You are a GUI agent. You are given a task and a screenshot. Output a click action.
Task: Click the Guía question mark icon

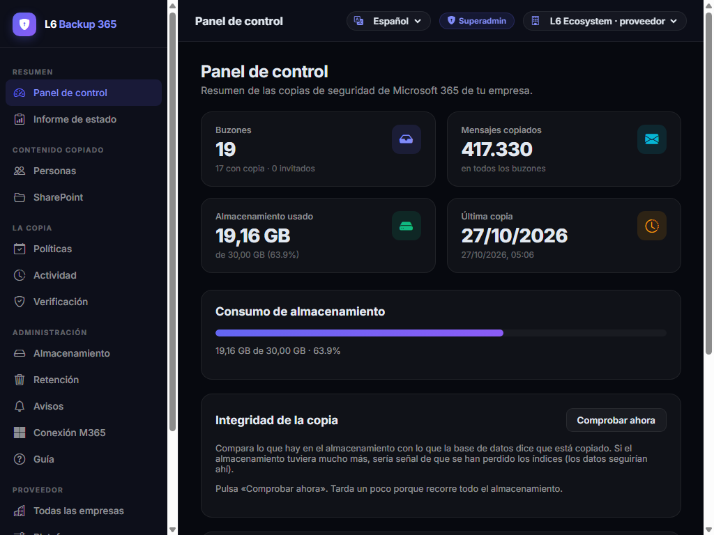pyautogui.click(x=20, y=459)
